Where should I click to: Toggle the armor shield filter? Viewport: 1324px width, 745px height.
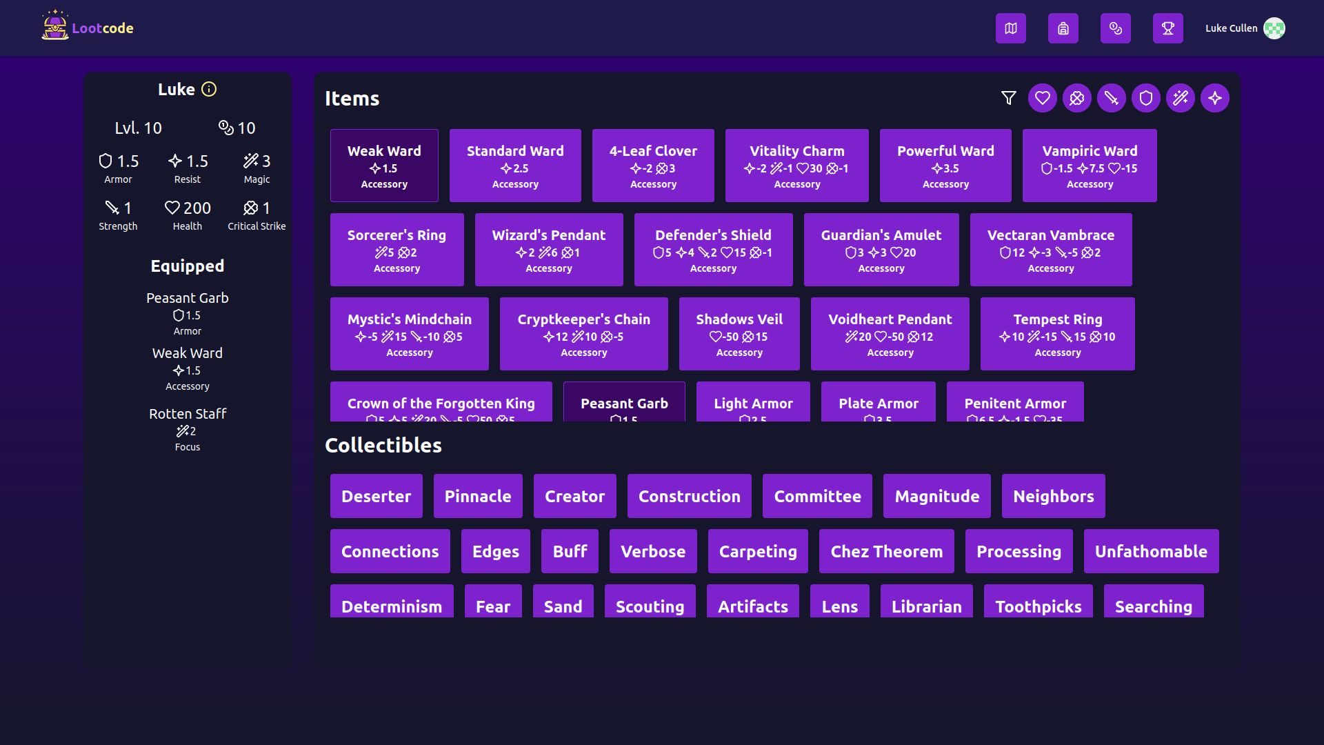point(1146,98)
